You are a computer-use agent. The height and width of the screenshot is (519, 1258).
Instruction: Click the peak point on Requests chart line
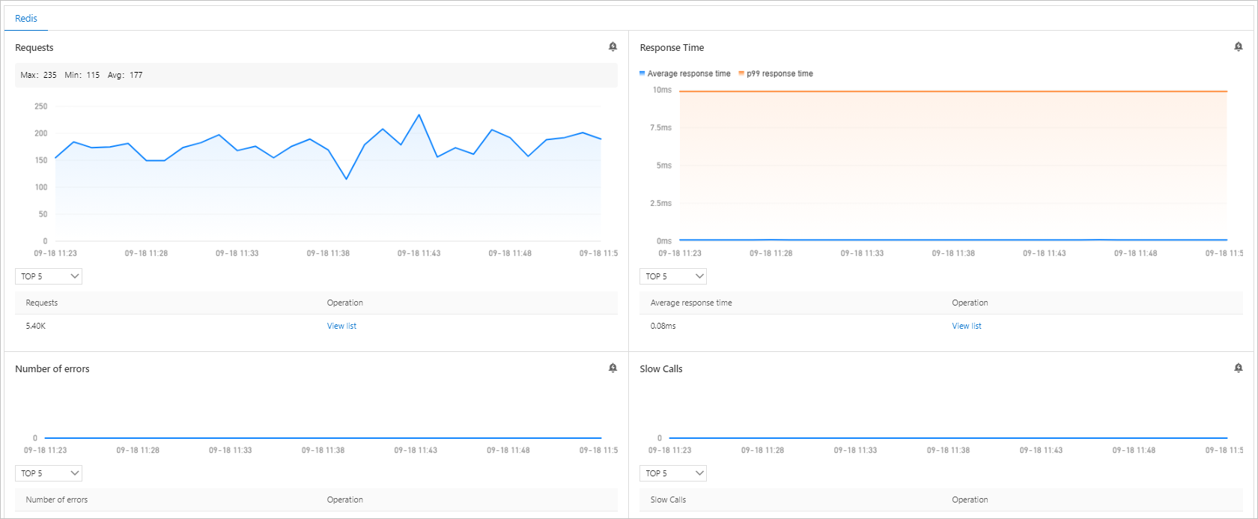(x=419, y=115)
